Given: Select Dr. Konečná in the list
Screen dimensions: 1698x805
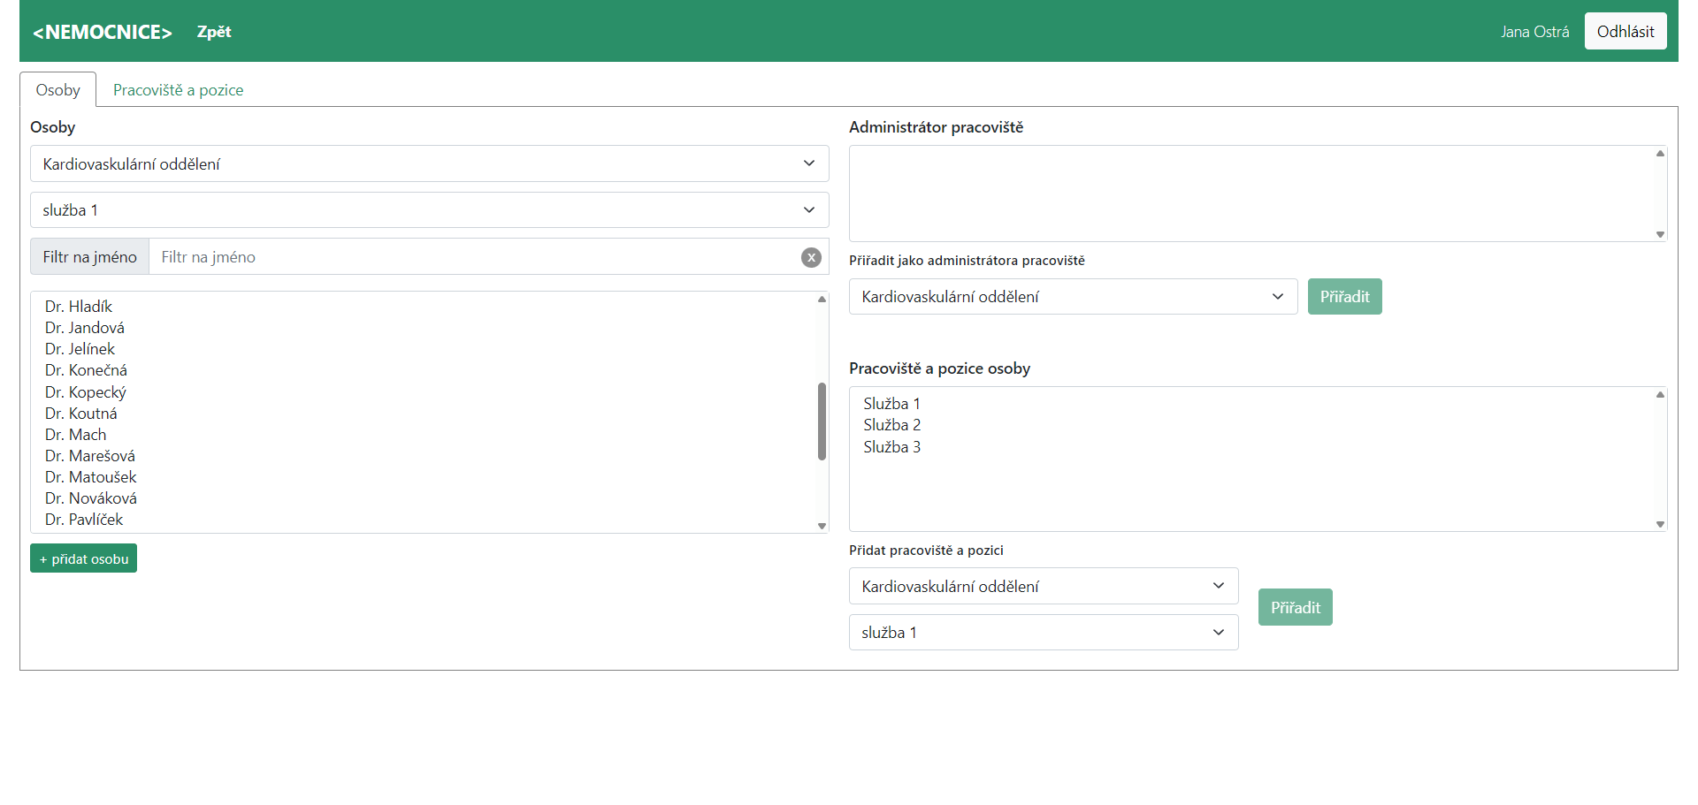Looking at the screenshot, I should tap(86, 370).
